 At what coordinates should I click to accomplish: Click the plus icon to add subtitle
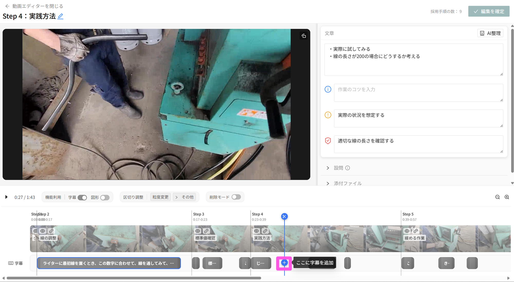pyautogui.click(x=284, y=263)
